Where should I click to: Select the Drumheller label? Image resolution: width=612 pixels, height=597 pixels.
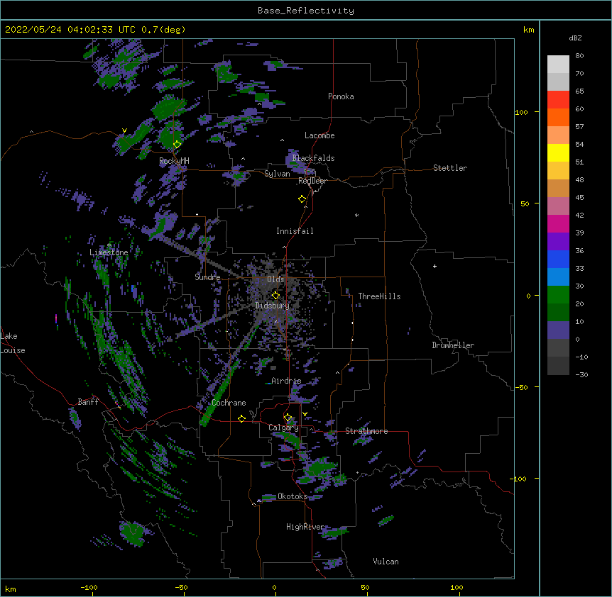pos(453,345)
